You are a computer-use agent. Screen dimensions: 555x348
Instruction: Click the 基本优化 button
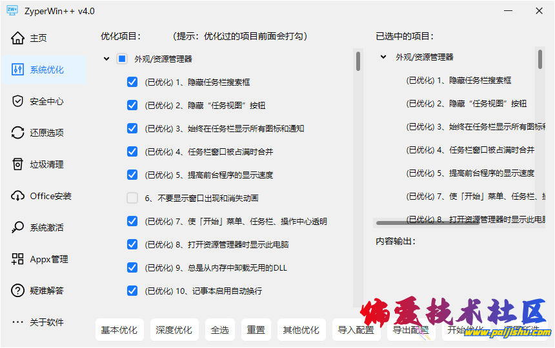point(119,330)
